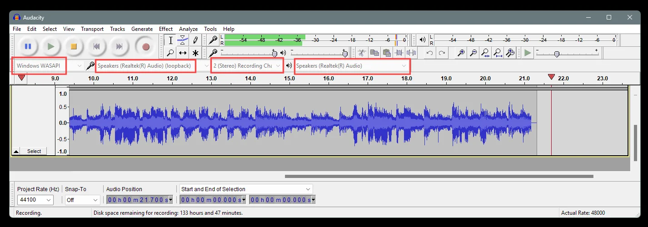648x227 pixels.
Task: Select the Time Shift tool
Action: 183,53
